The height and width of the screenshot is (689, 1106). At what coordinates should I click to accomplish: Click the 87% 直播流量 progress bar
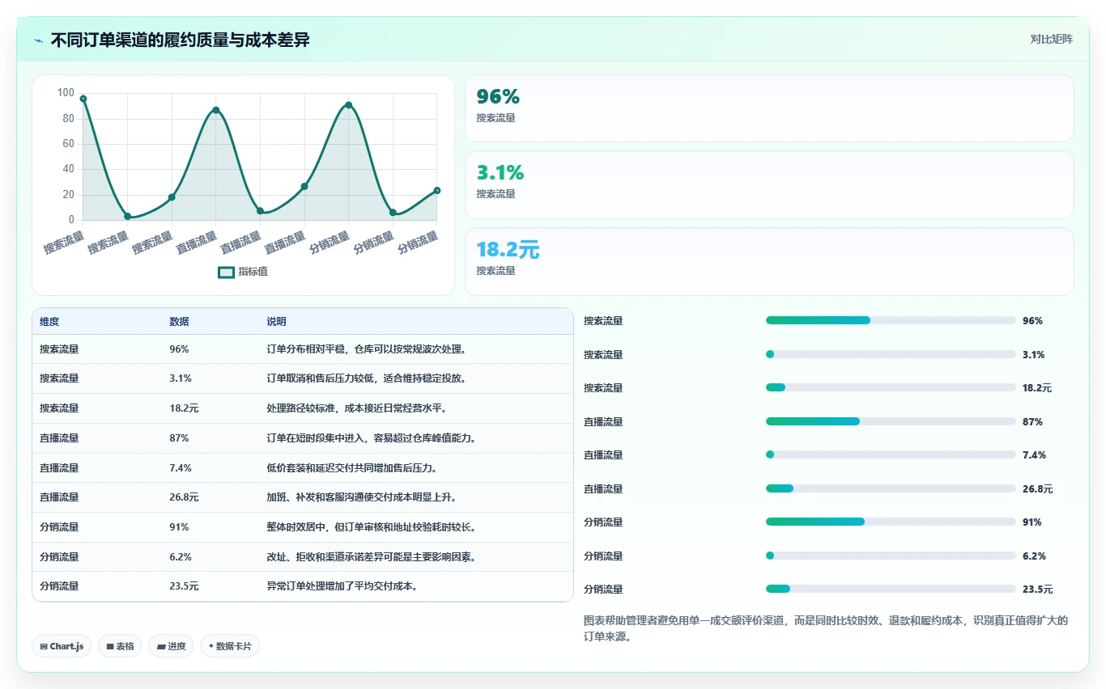tap(891, 421)
